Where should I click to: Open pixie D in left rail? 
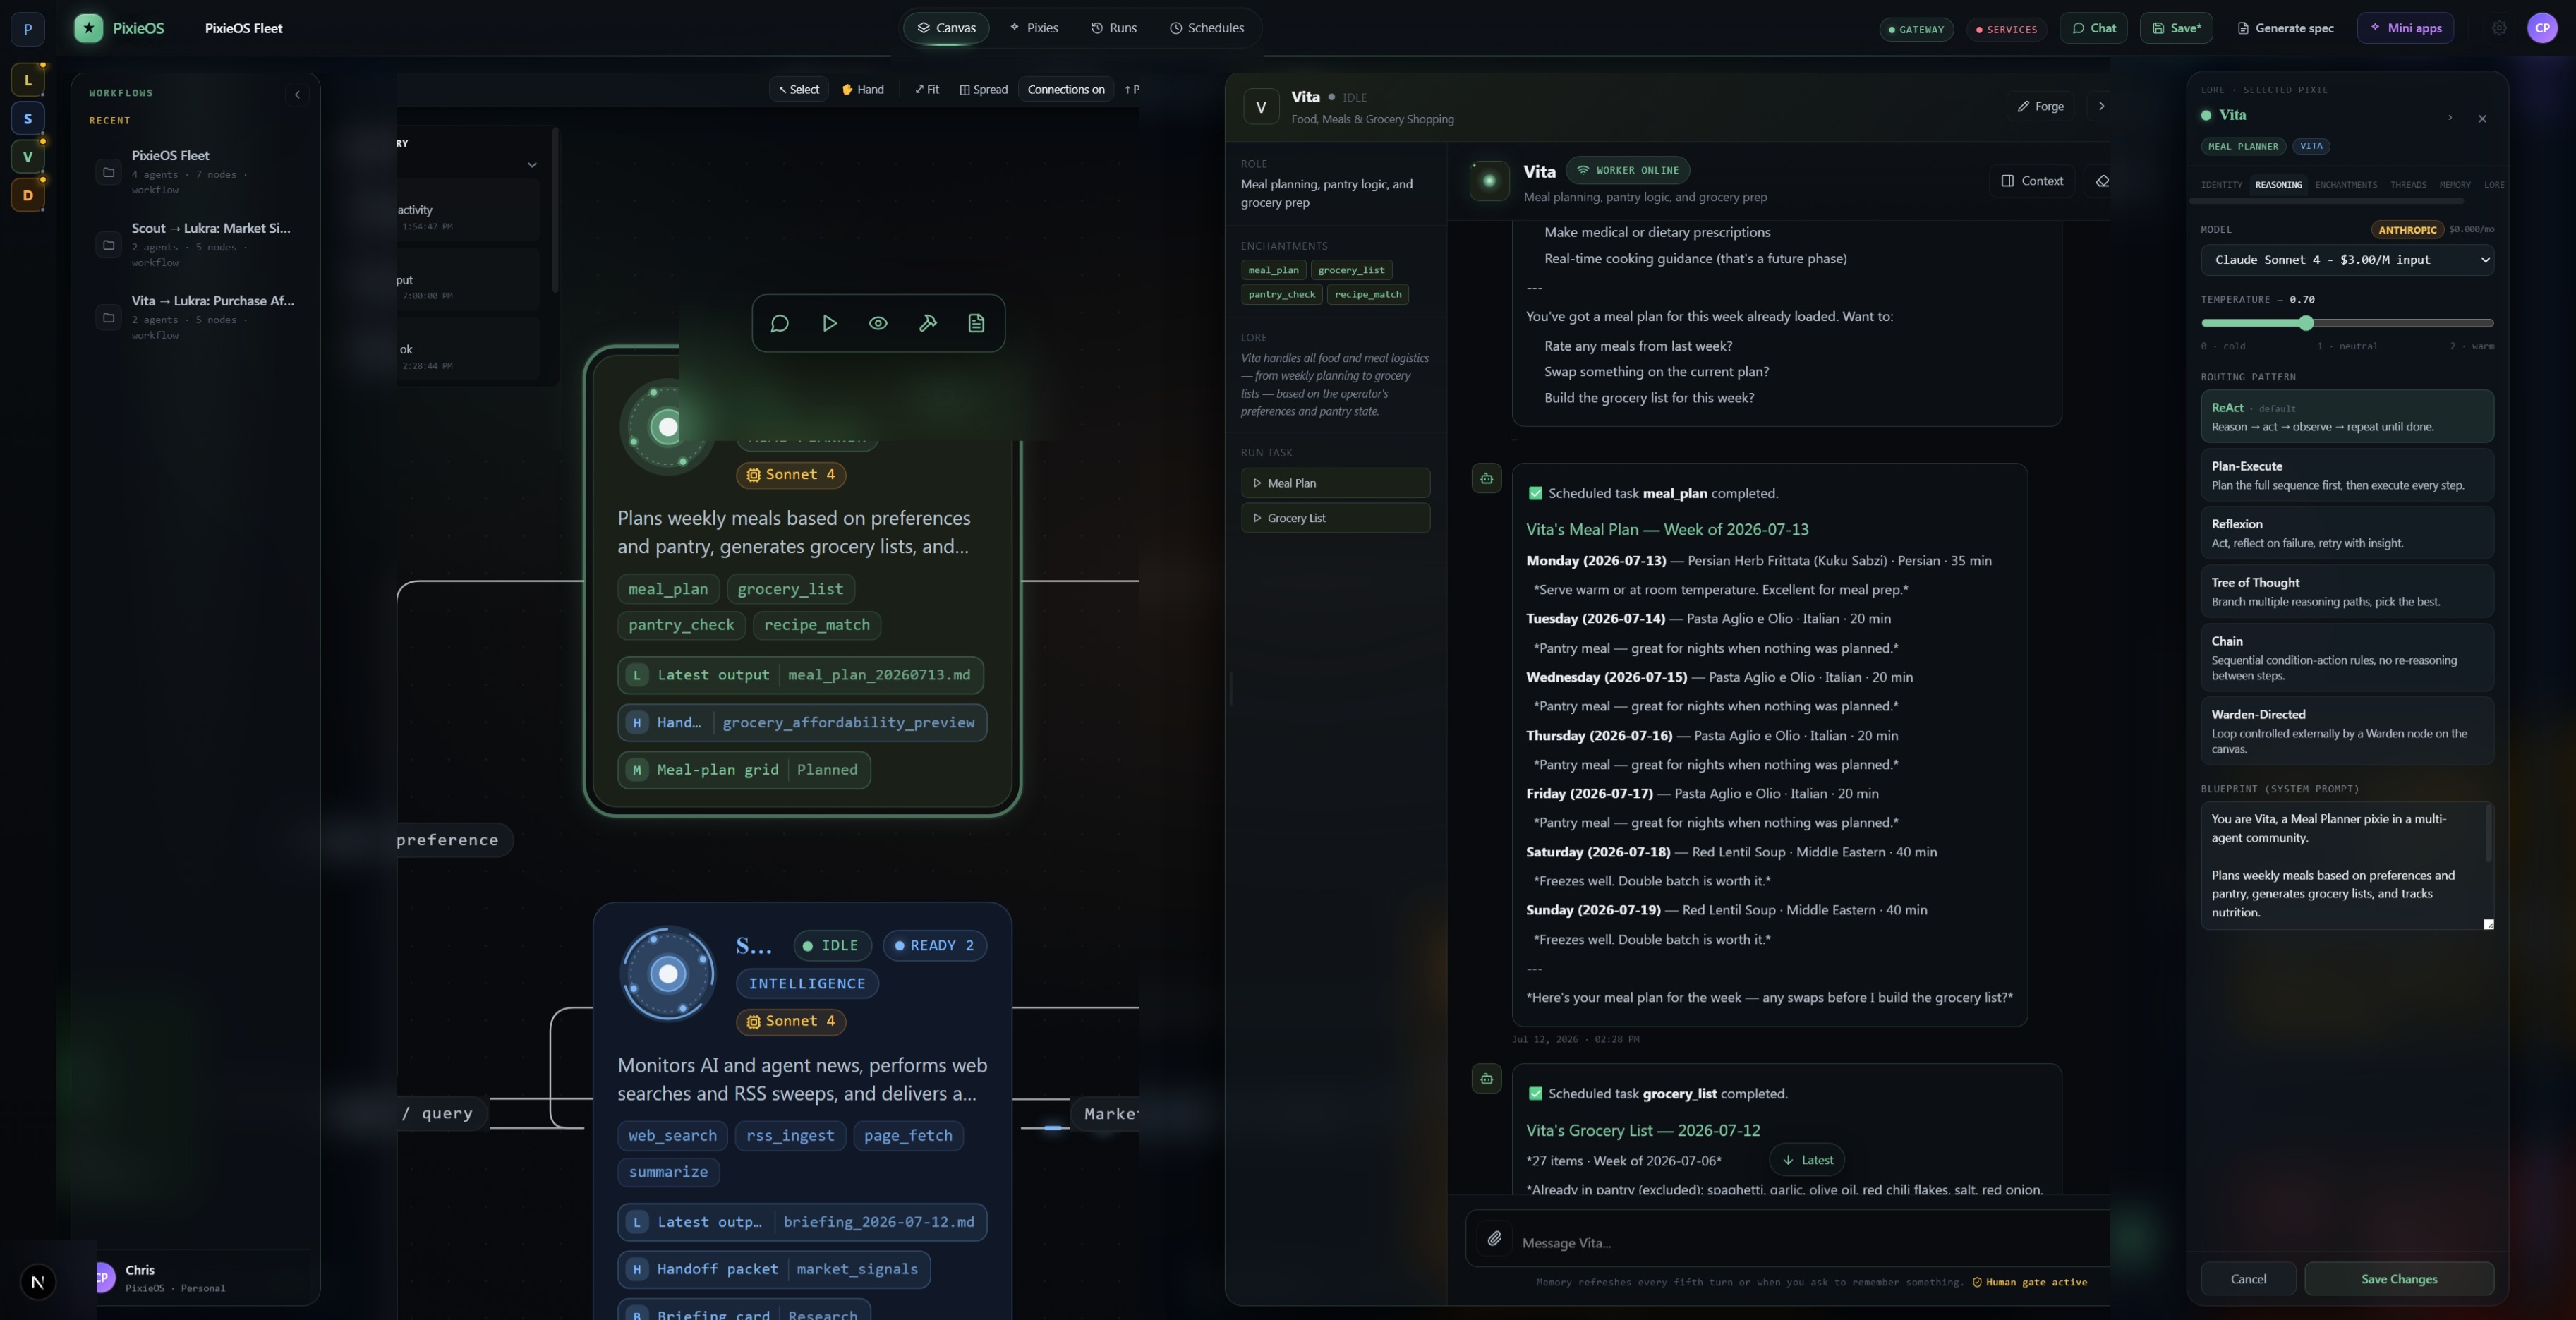click(28, 195)
